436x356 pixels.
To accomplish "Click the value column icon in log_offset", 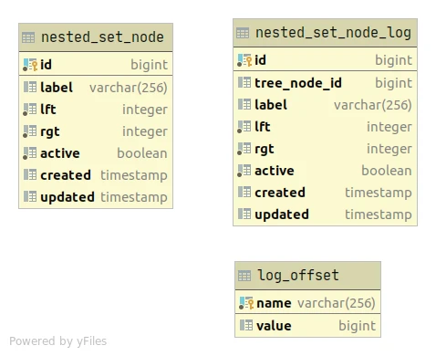I will 246,325.
